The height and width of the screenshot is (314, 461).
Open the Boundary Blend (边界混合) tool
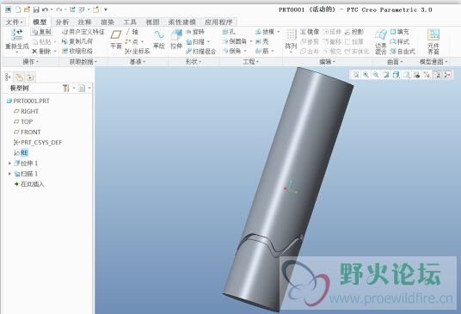click(381, 41)
